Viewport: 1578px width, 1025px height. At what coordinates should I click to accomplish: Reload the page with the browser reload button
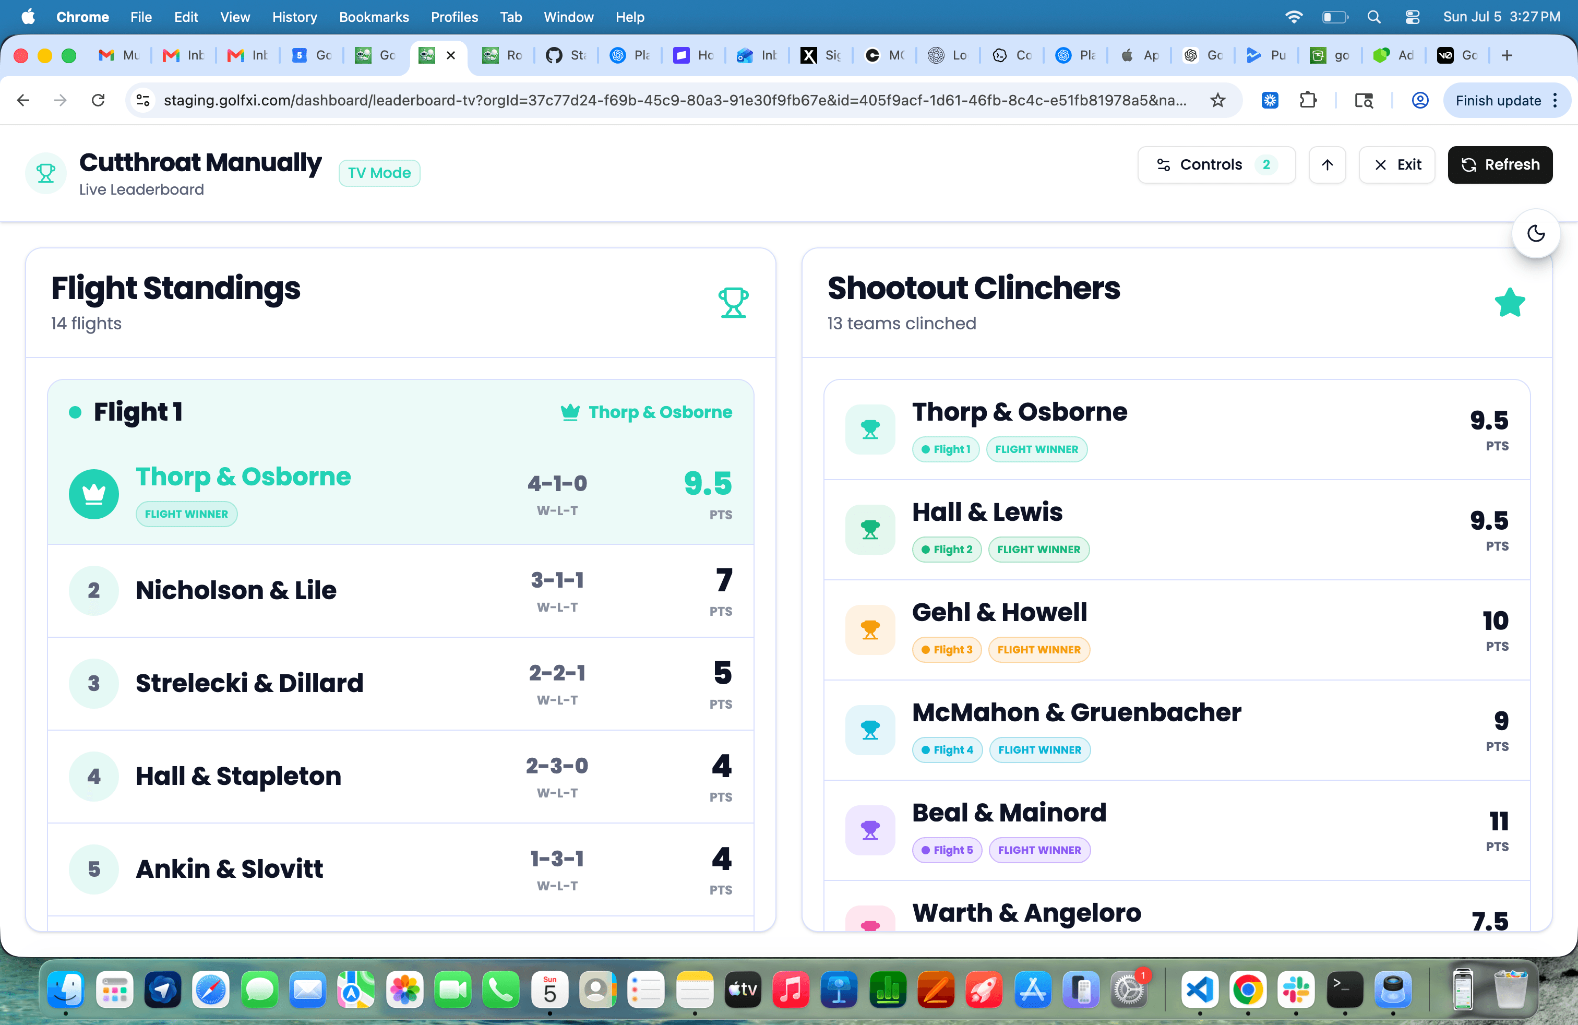[98, 100]
